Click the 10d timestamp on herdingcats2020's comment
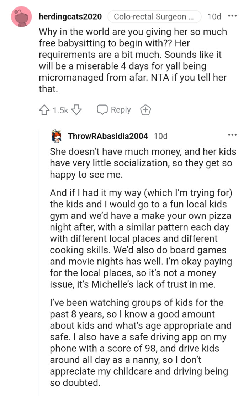Viewport: 249px width, 396px height. (214, 16)
